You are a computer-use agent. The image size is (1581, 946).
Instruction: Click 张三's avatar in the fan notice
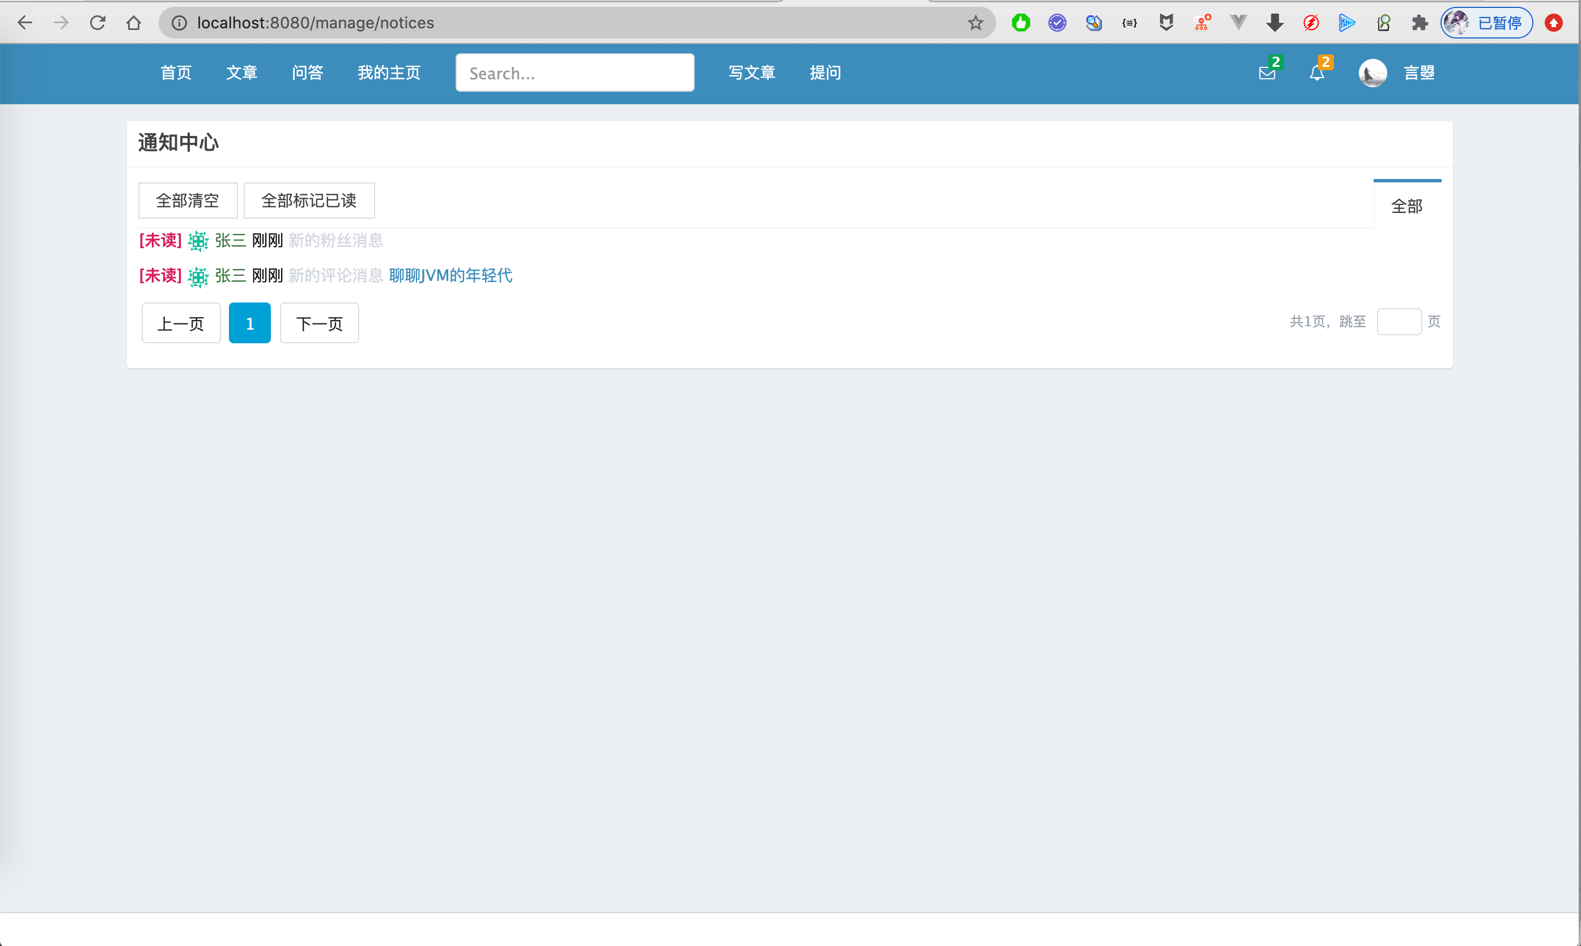coord(198,241)
